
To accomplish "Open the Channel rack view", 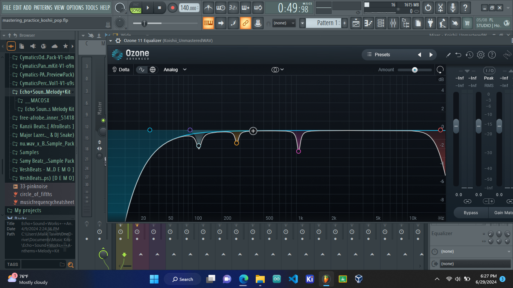I will [x=381, y=23].
